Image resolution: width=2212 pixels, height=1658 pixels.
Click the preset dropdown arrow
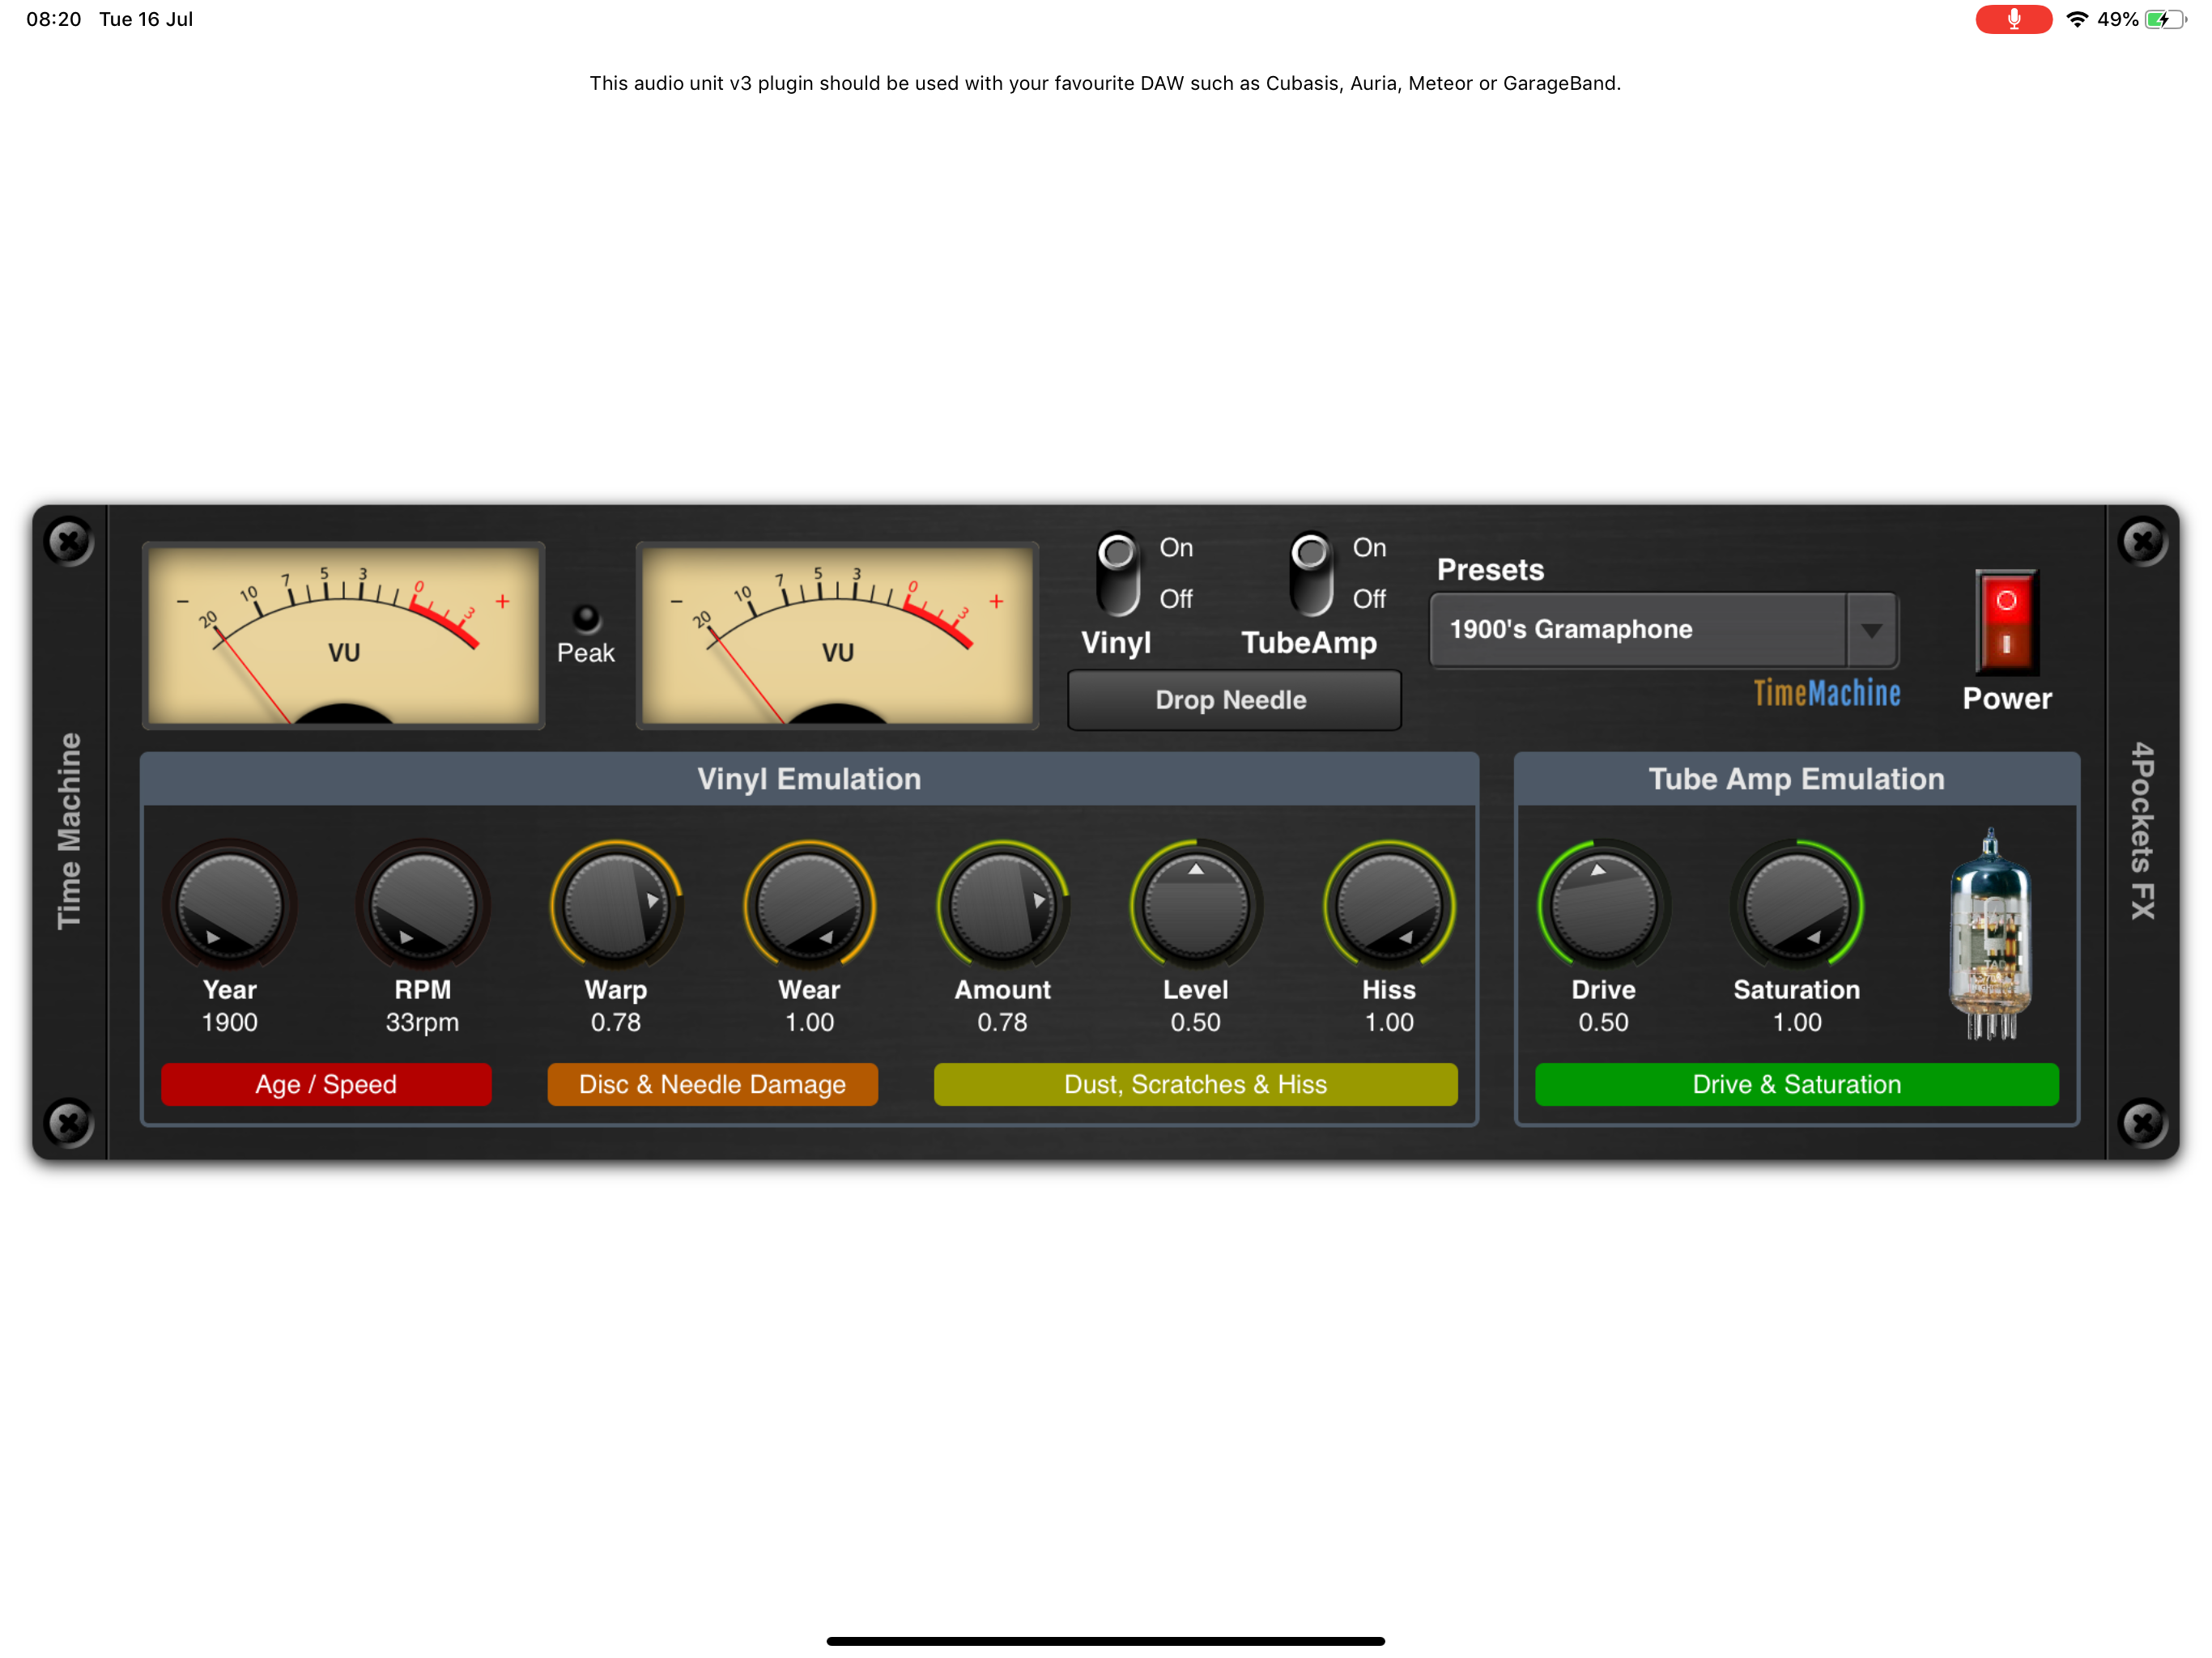pos(1871,630)
